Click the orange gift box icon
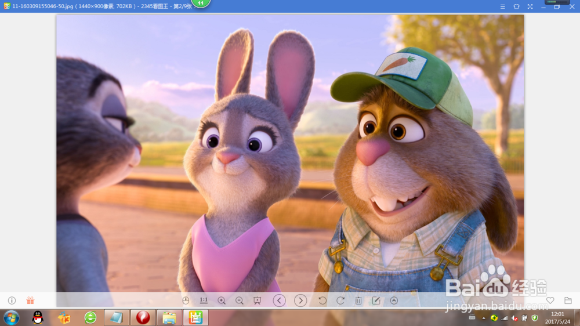 point(30,300)
